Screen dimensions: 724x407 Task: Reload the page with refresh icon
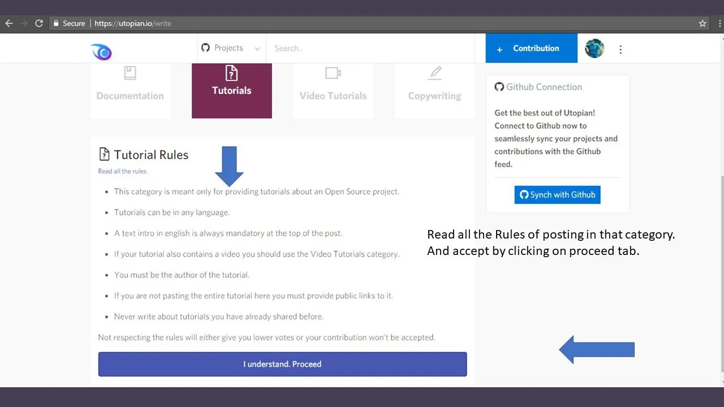[x=39, y=23]
